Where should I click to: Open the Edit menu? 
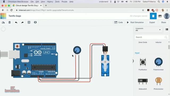click(x=37, y=2)
